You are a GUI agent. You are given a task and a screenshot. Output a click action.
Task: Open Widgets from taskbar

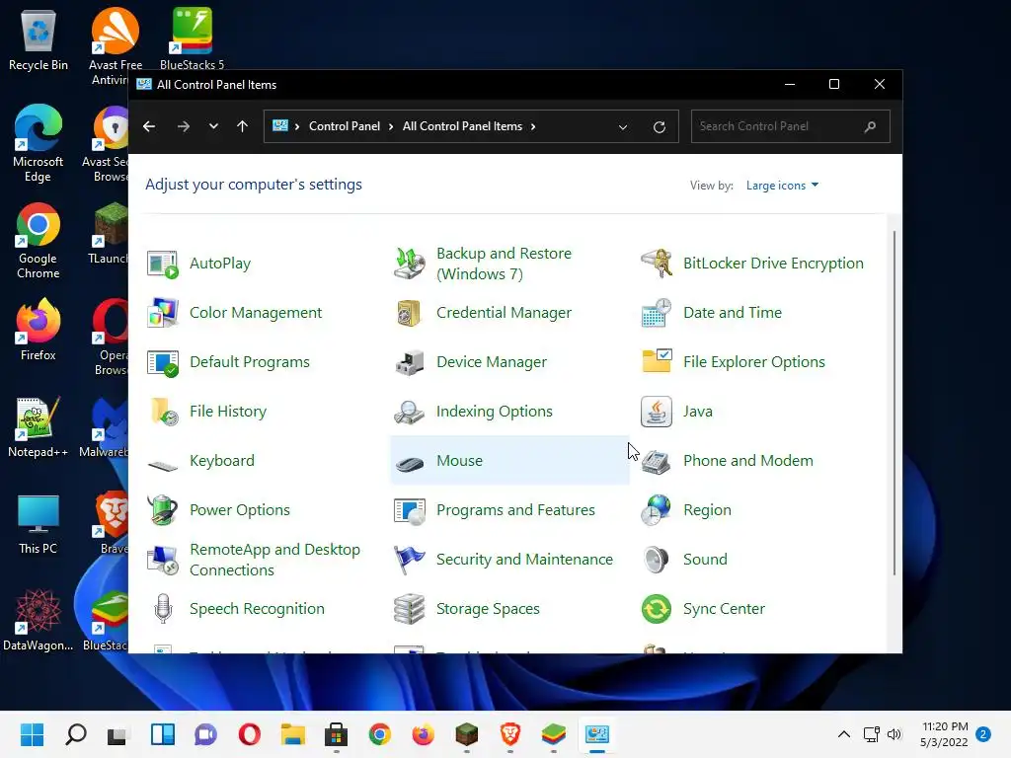[163, 734]
